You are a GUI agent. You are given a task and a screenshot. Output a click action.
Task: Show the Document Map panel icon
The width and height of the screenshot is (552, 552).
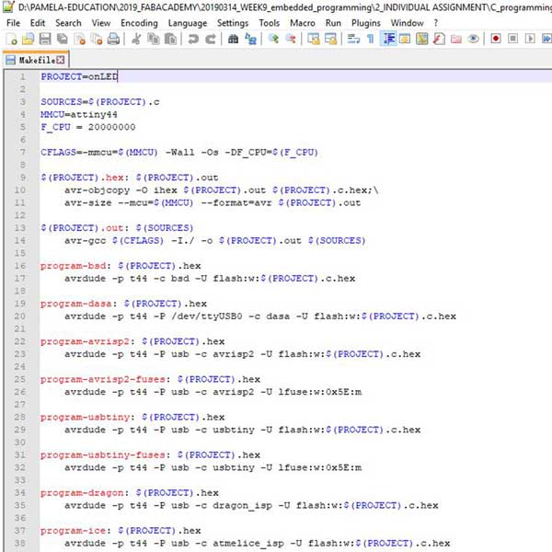pyautogui.click(x=421, y=39)
